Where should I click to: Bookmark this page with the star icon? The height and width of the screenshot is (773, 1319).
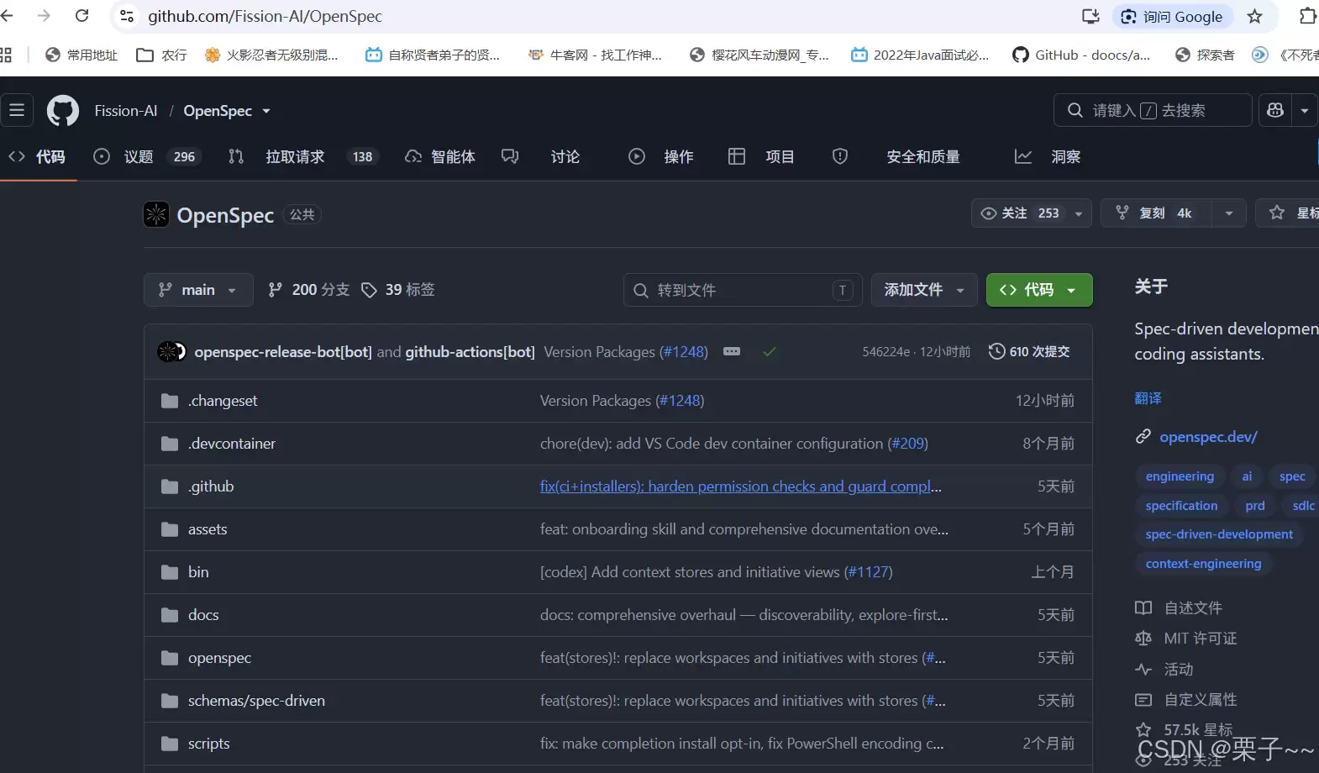click(1255, 16)
